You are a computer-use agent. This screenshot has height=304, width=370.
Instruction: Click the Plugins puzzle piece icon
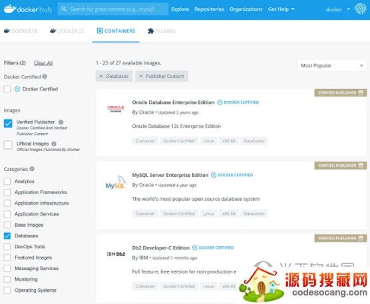point(150,31)
